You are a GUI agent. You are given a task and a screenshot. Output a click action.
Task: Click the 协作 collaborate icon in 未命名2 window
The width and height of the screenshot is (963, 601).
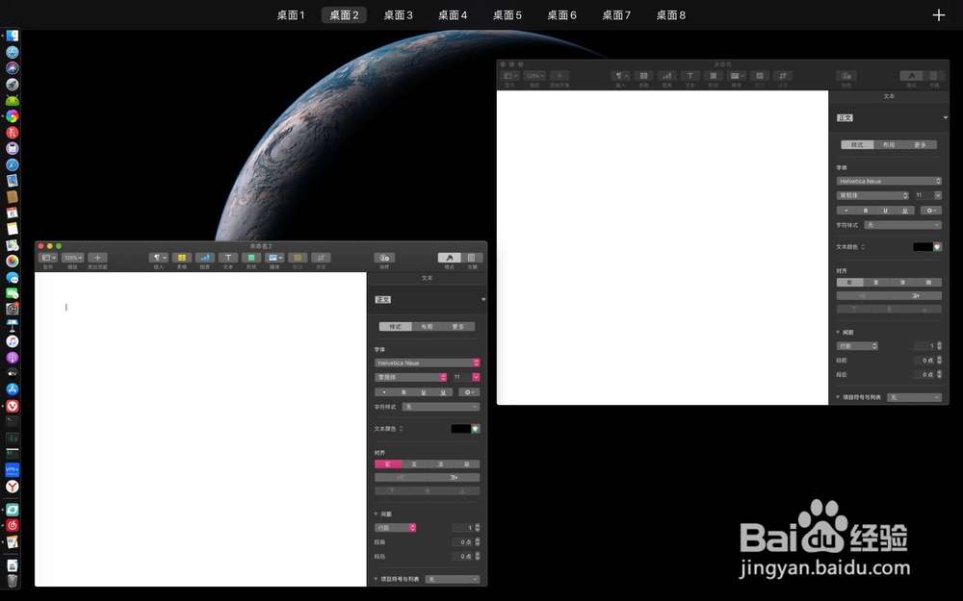[384, 258]
